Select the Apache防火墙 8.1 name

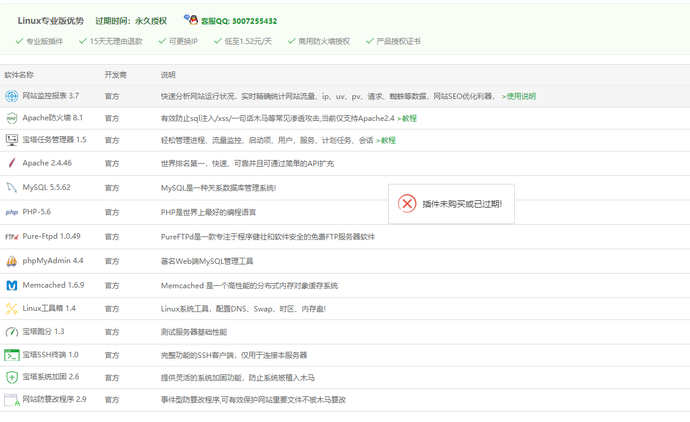click(x=53, y=117)
